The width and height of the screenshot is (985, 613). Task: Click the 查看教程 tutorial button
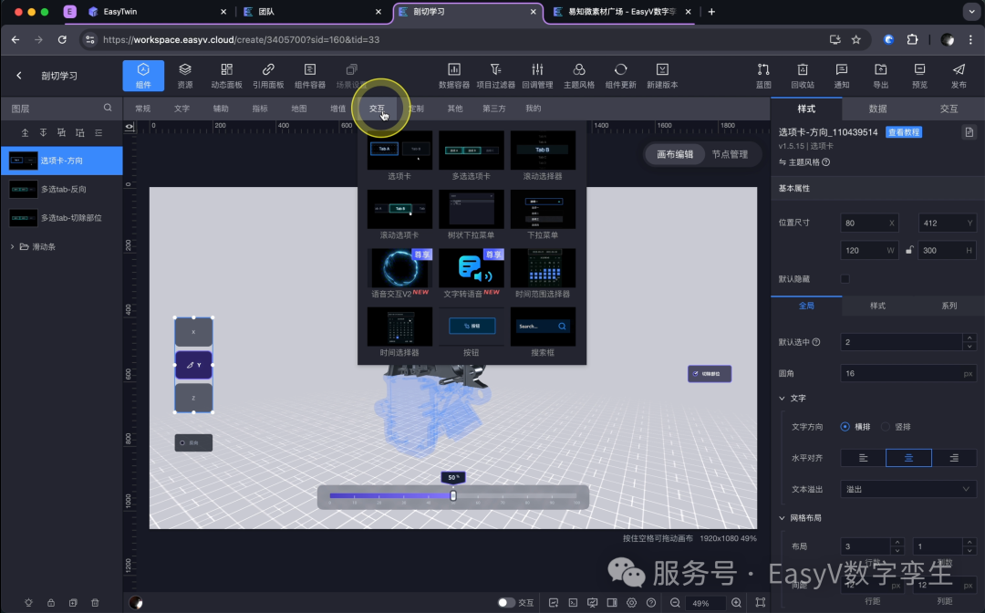[x=903, y=132]
